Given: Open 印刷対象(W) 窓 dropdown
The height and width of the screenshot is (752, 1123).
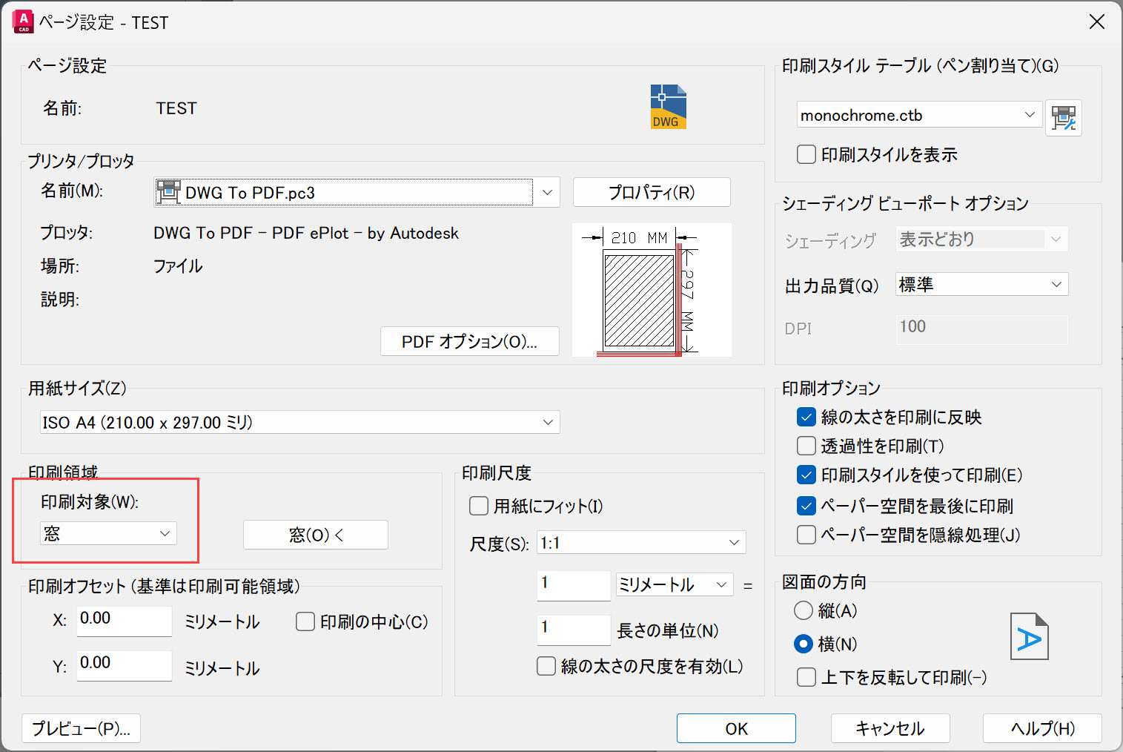Looking at the screenshot, I should (108, 533).
